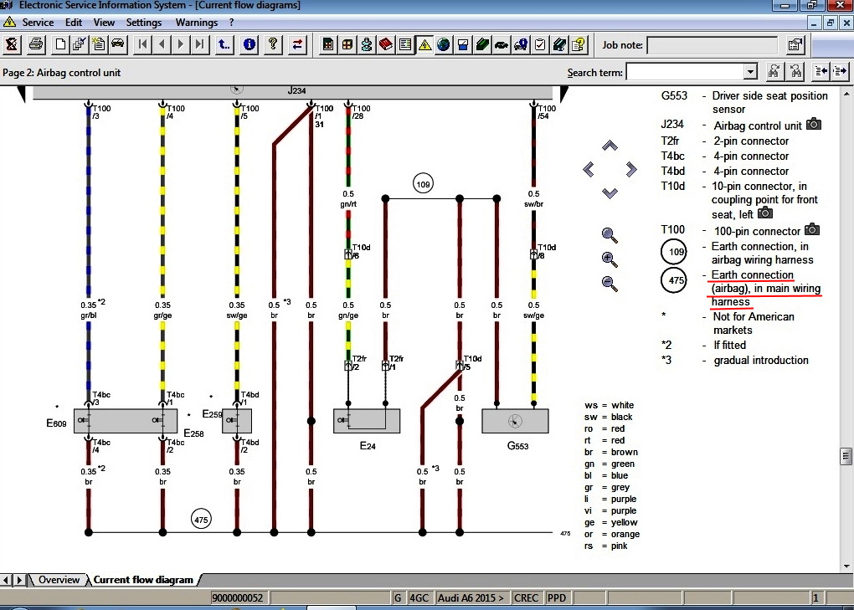This screenshot has width=854, height=610.
Task: Click into the Search term input field
Action: (686, 72)
